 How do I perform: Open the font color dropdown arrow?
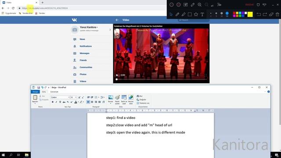pyautogui.click(x=78, y=102)
